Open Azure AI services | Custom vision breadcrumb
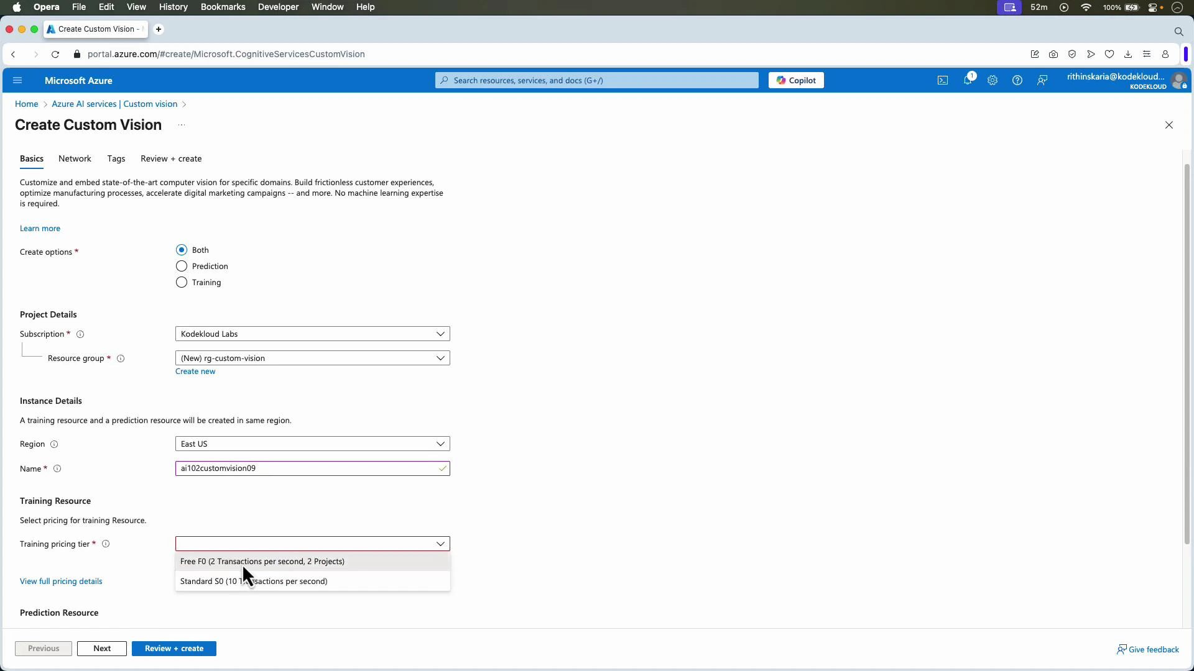The width and height of the screenshot is (1194, 671). pyautogui.click(x=114, y=104)
